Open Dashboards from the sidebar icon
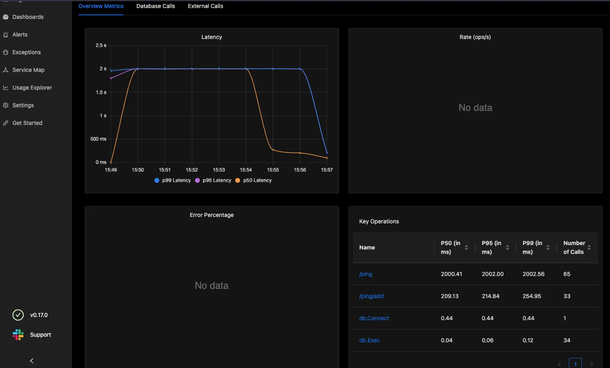This screenshot has width=610, height=368. point(6,17)
